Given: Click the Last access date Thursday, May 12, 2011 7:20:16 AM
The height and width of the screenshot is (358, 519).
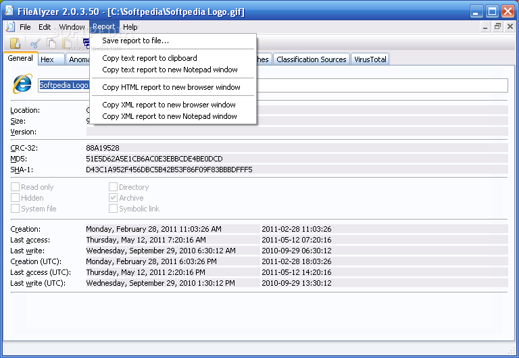Looking at the screenshot, I should [146, 240].
